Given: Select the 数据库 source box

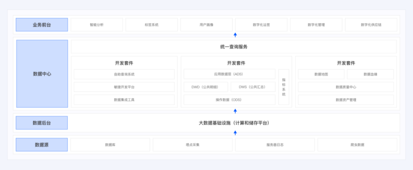Looking at the screenshot, I should 110,145.
